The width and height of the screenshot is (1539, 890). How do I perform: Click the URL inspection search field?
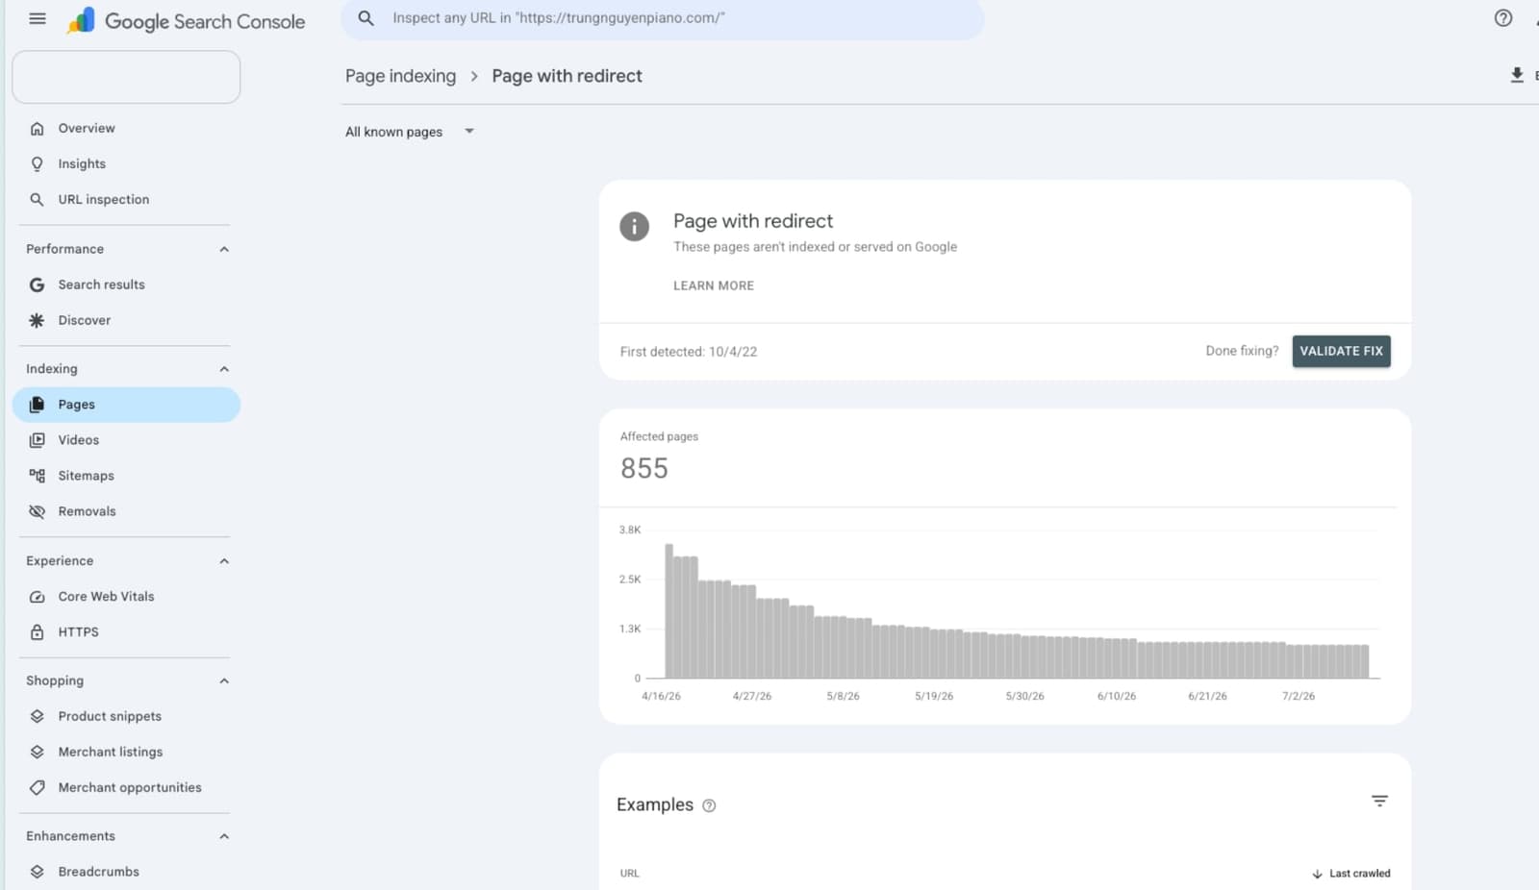[663, 18]
